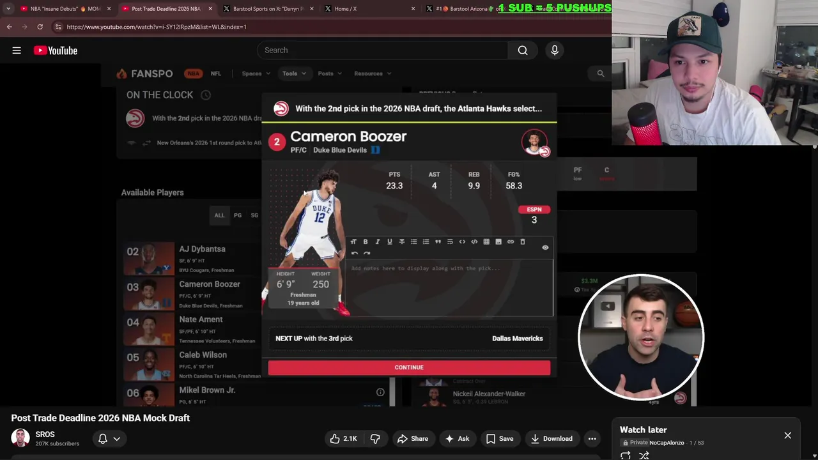Image resolution: width=818 pixels, height=460 pixels.
Task: Toggle playlist loop in Watch later
Action: pyautogui.click(x=626, y=456)
